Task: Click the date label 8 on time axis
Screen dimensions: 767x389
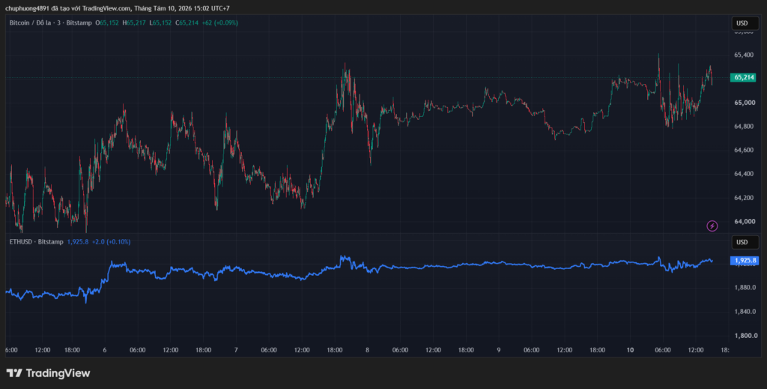Action: tap(367, 350)
